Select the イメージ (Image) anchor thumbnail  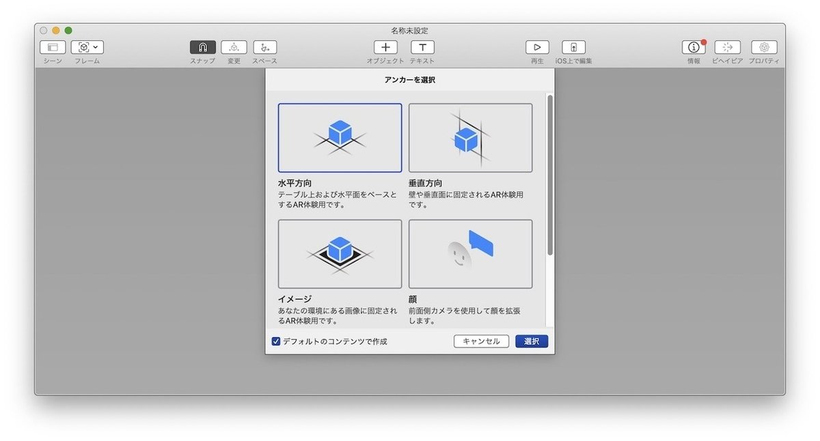pyautogui.click(x=340, y=253)
